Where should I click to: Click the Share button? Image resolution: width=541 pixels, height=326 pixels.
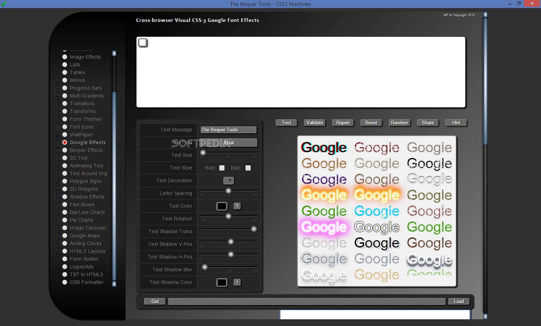(428, 123)
